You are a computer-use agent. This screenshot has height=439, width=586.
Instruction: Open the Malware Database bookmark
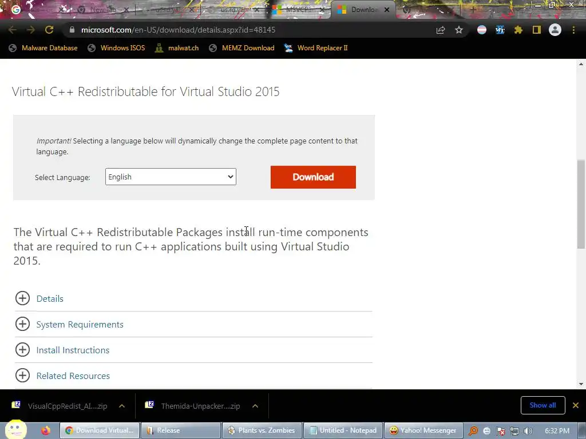tap(43, 48)
